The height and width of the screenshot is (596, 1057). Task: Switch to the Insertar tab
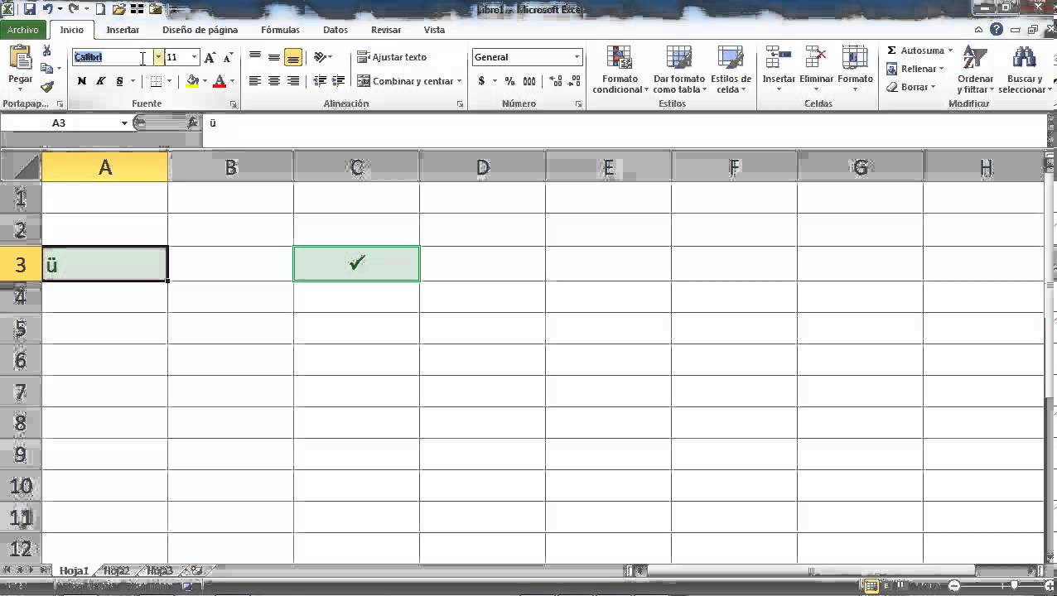pyautogui.click(x=123, y=30)
